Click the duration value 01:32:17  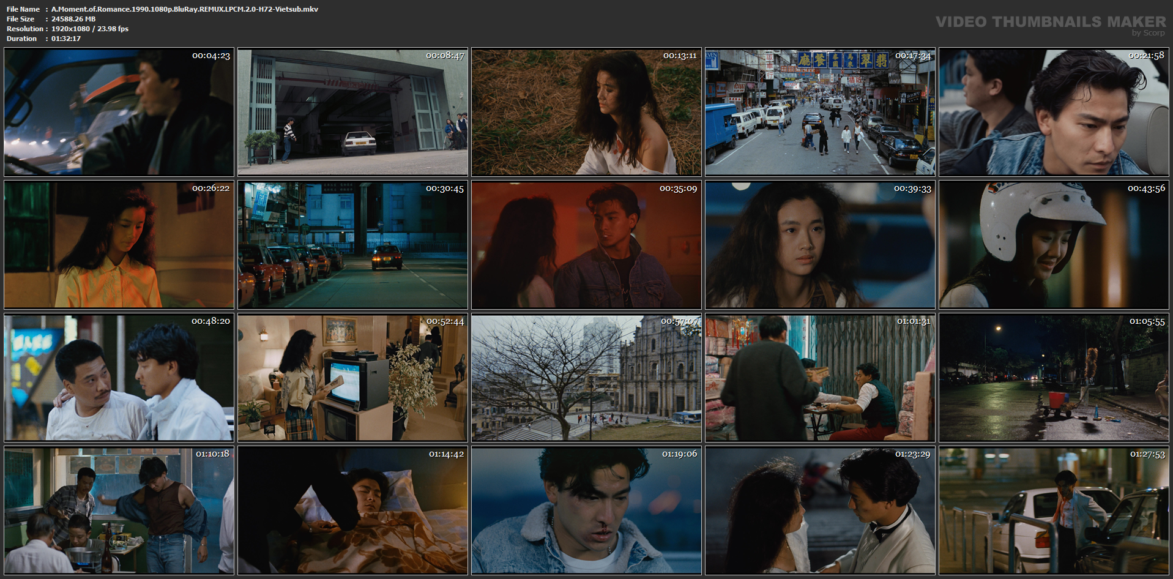(66, 39)
